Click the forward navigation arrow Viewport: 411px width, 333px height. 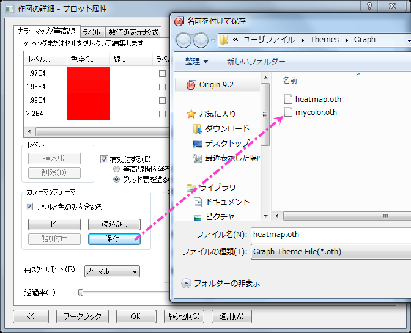click(201, 40)
